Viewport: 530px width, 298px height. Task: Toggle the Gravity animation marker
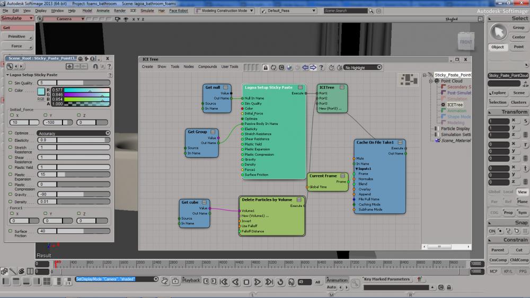click(x=10, y=195)
